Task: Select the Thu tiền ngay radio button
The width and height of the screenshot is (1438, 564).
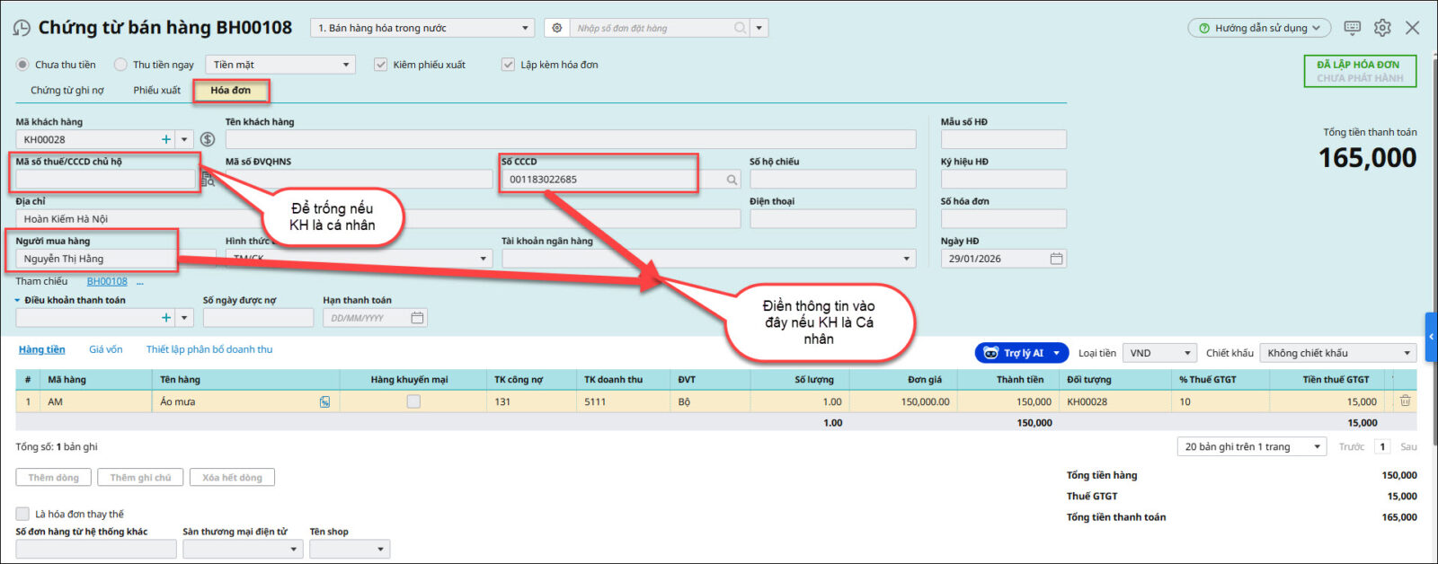Action: pyautogui.click(x=120, y=65)
